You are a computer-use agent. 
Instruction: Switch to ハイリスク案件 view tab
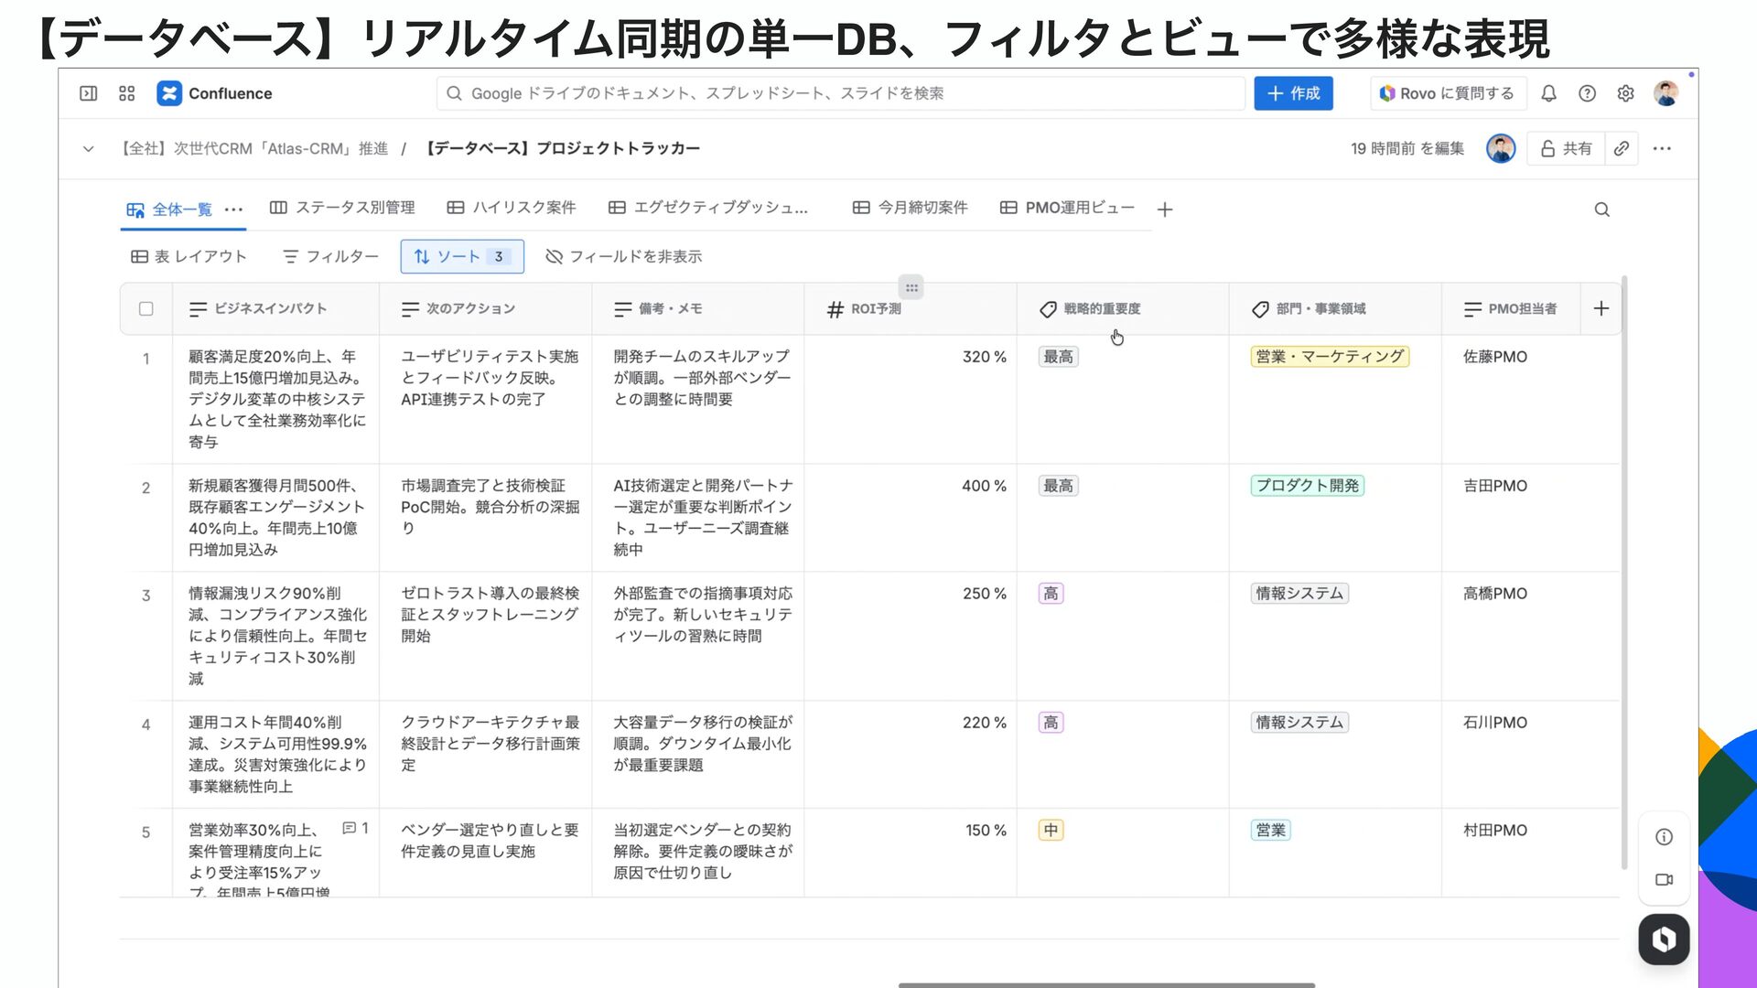point(512,209)
